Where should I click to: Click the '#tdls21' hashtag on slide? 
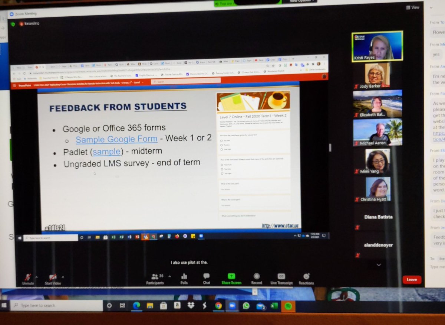coord(55,227)
